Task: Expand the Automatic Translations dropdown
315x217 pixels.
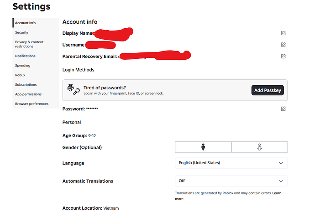Action: pos(231,181)
